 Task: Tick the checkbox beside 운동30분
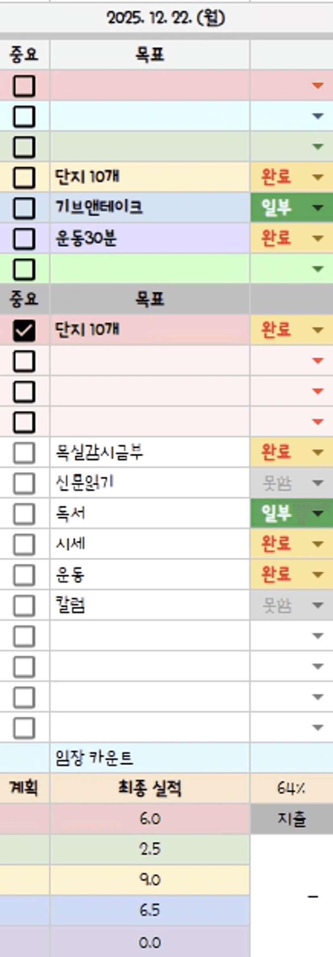click(x=24, y=239)
